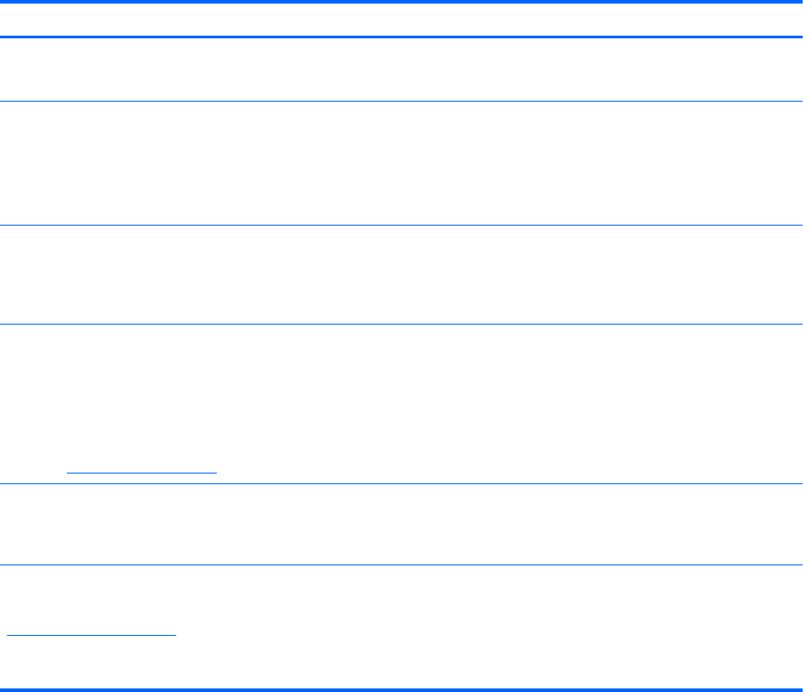Click blank space right of the fourth-row link
Viewport: 803px width, 692px height.
(x=509, y=473)
